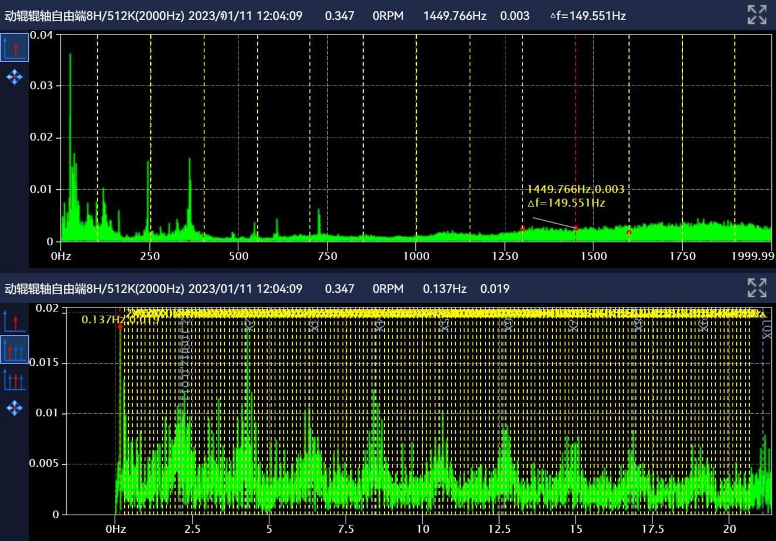Click the yellow 1449.766Hz,0.003 annotation label

[575, 189]
